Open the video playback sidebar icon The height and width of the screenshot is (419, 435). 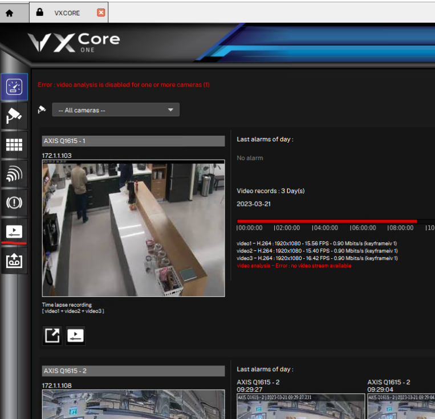tap(14, 231)
